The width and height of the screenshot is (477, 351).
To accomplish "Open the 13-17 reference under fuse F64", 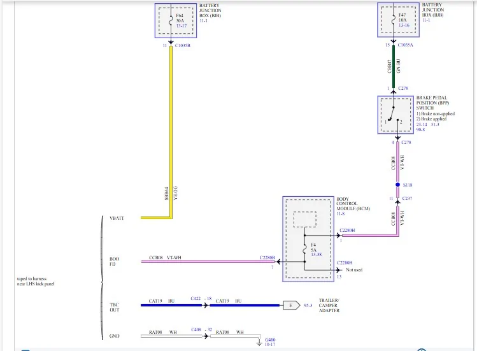I will pos(182,26).
